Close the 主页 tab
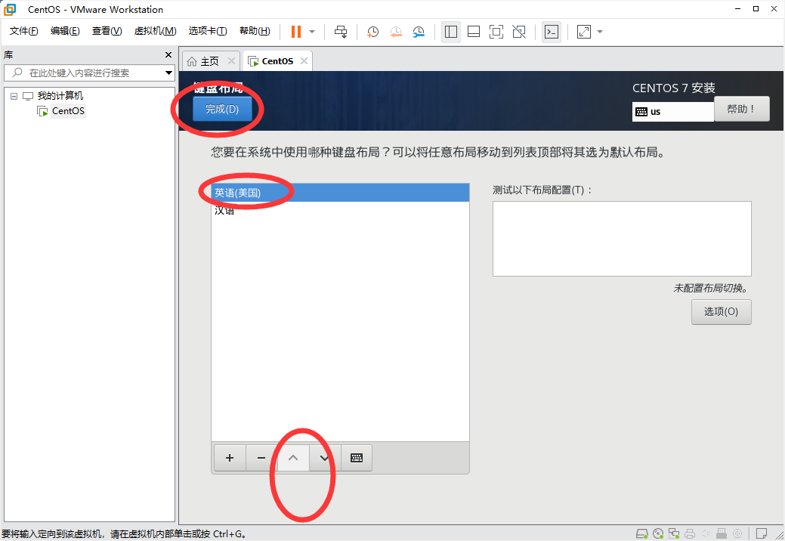The height and width of the screenshot is (541, 785). 231,60
